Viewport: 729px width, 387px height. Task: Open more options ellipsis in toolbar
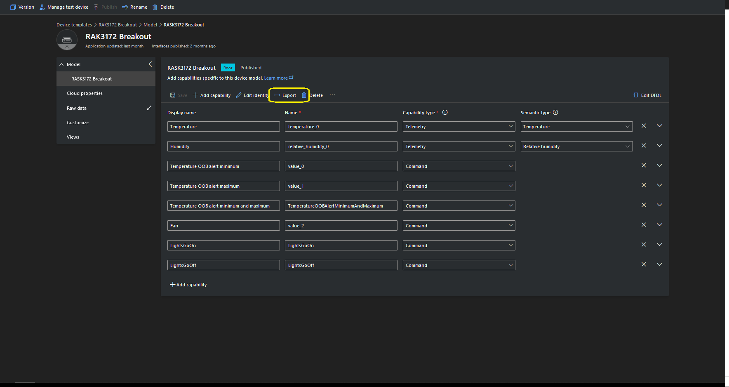(332, 95)
